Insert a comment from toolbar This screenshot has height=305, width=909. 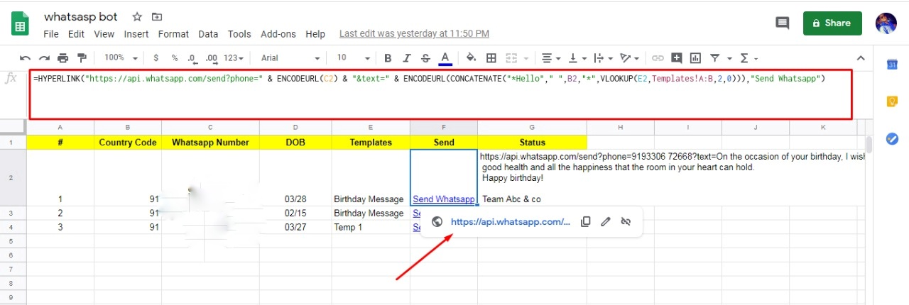tap(677, 58)
